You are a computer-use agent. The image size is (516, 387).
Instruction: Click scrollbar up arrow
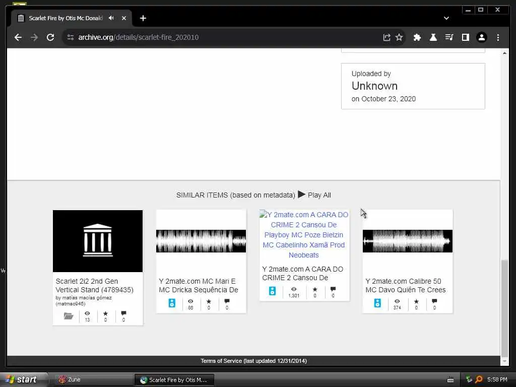pos(505,53)
